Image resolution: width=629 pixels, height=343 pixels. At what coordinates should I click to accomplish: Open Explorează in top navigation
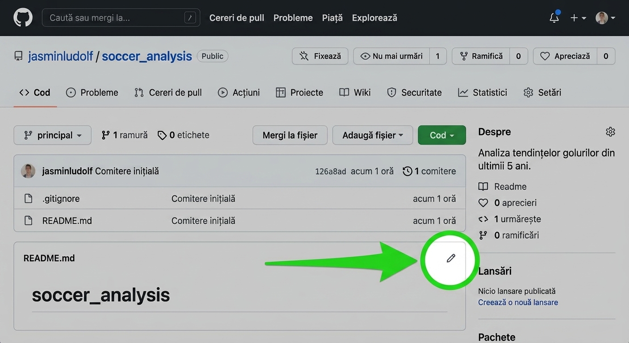pos(374,18)
